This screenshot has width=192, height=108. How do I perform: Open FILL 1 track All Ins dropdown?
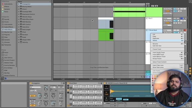(167, 18)
